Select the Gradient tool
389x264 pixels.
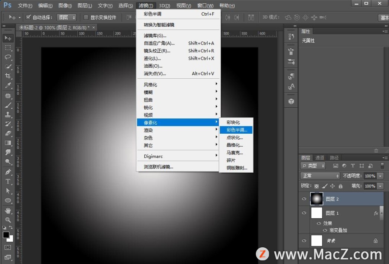pyautogui.click(x=8, y=143)
